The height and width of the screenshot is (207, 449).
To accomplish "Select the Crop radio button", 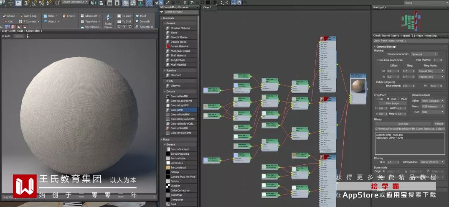I will 388,99.
